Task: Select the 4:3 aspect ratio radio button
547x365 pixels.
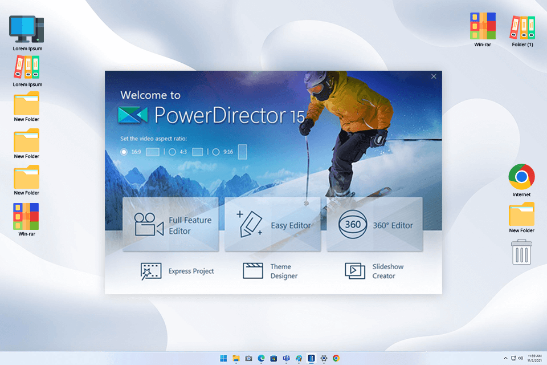Action: pyautogui.click(x=172, y=152)
